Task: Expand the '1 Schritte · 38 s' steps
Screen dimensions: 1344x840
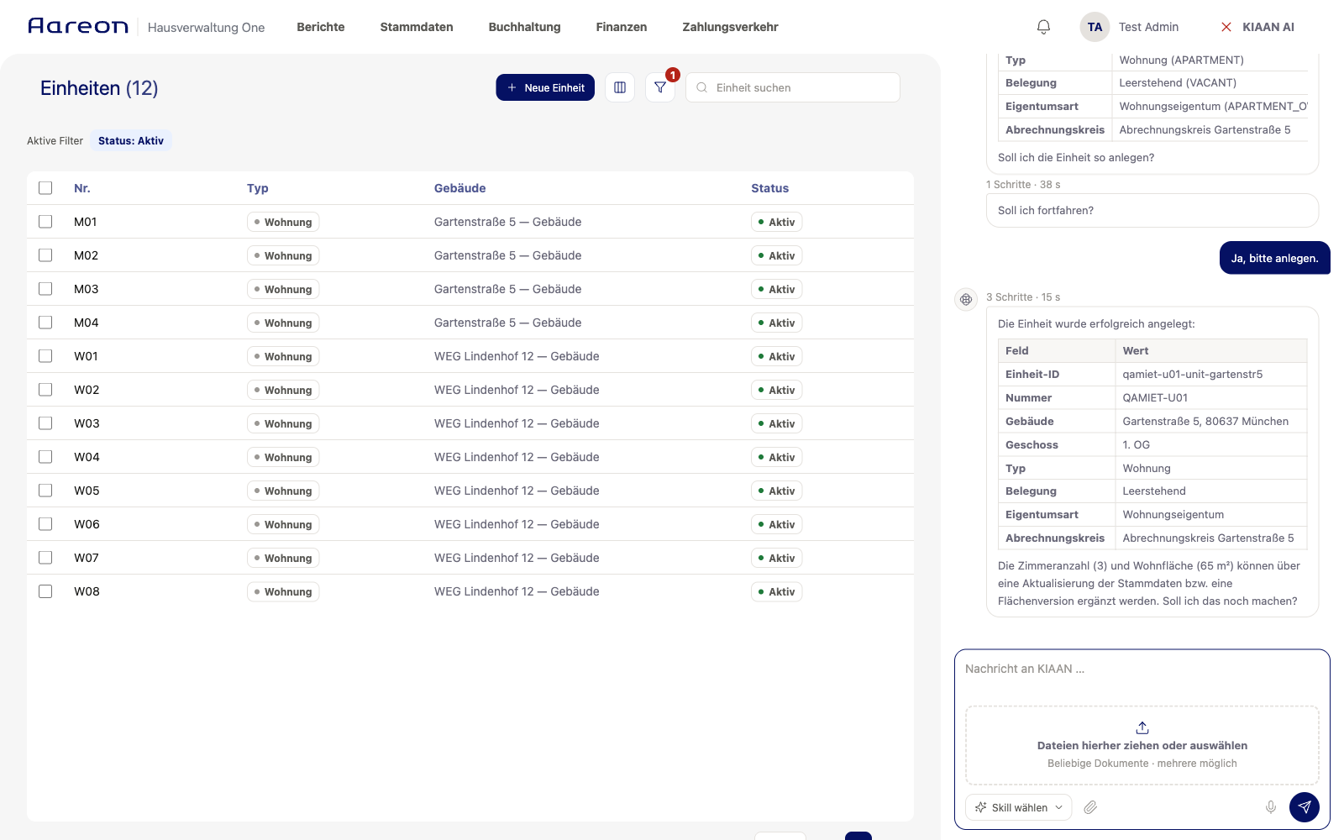Action: click(1023, 185)
